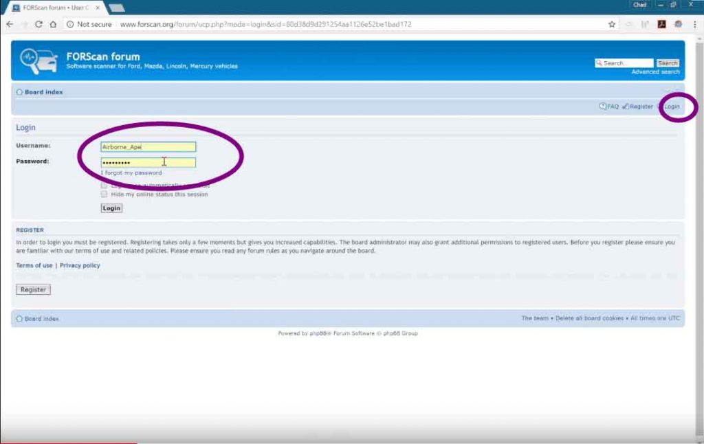Click the Register icon in the forum bar

click(x=627, y=107)
